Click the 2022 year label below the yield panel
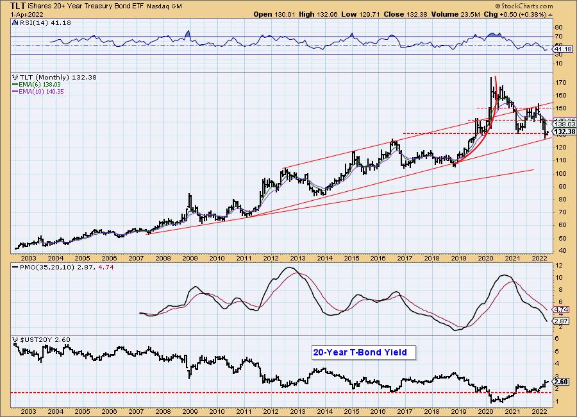The width and height of the screenshot is (577, 417). pos(539,411)
